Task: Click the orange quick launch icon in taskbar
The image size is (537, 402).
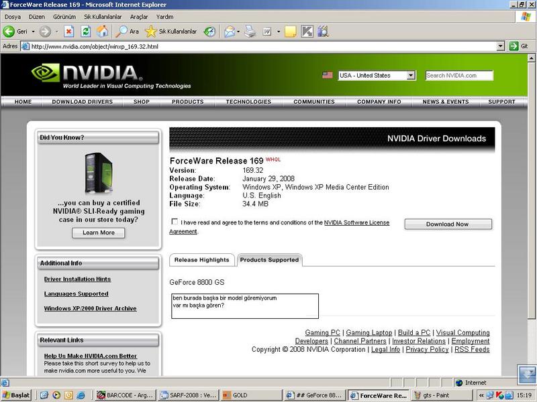Action: click(69, 395)
